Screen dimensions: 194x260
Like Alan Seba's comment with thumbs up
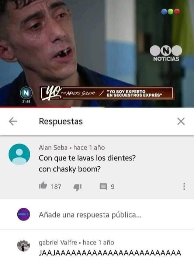43,186
